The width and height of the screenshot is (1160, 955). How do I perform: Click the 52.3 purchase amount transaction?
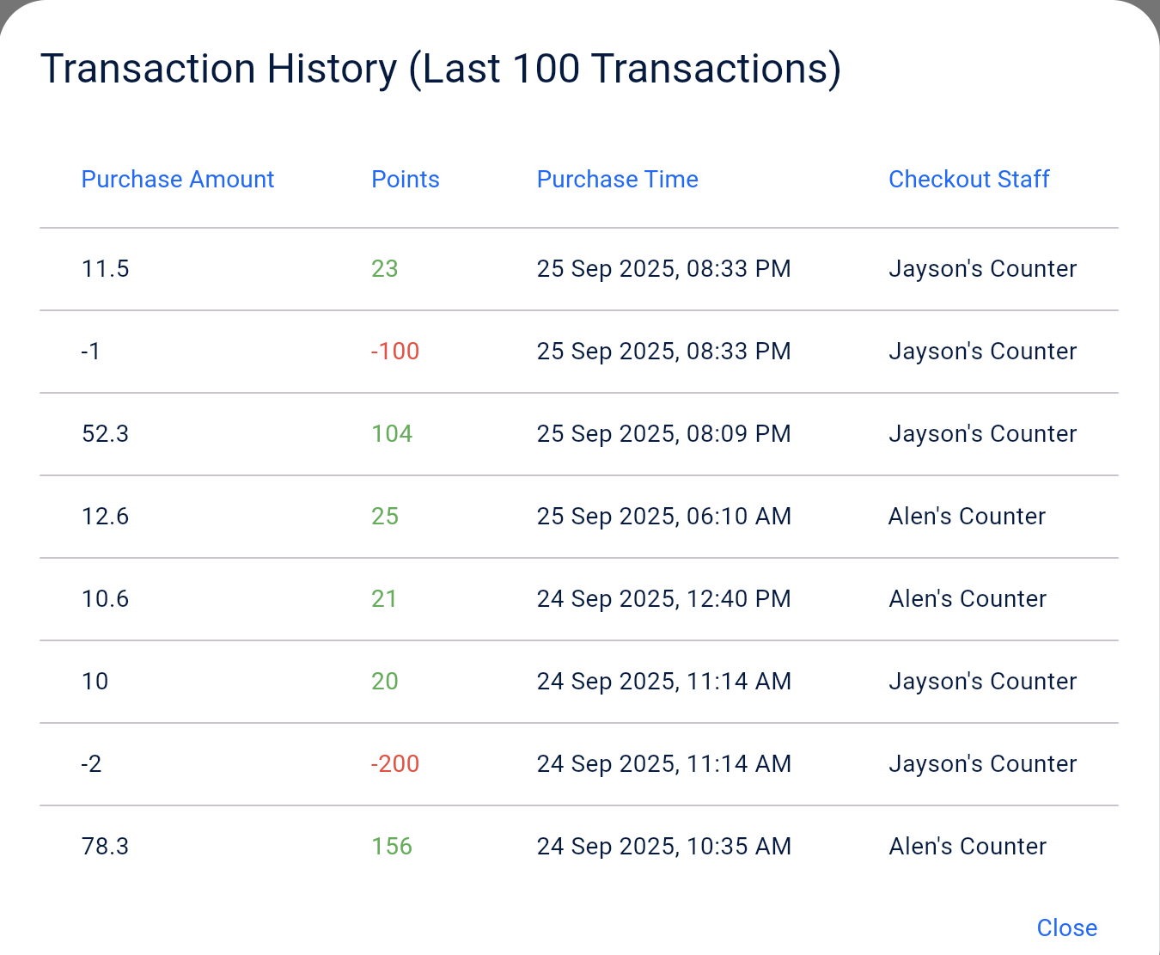[105, 433]
